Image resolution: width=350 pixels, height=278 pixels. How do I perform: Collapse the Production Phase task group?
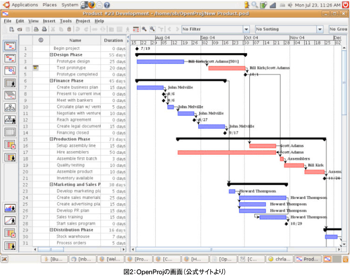pyautogui.click(x=51, y=139)
